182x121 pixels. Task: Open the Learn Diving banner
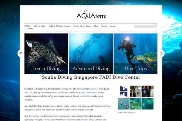pos(46,54)
